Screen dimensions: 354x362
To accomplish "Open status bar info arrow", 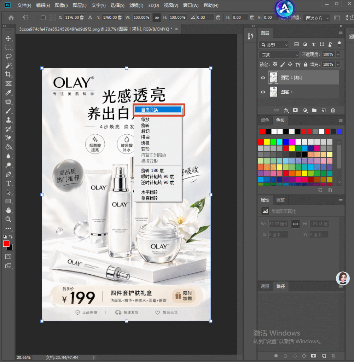I will 93,357.
